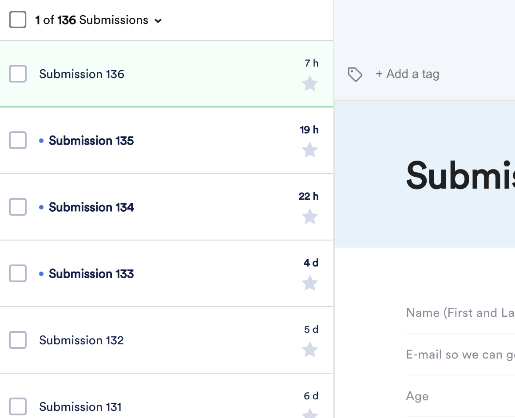Click the unread dot on Submission 135
The image size is (515, 418).
[41, 141]
